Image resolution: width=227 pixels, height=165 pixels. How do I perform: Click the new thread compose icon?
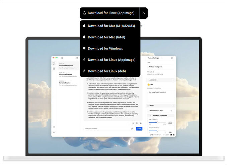(x=77, y=58)
